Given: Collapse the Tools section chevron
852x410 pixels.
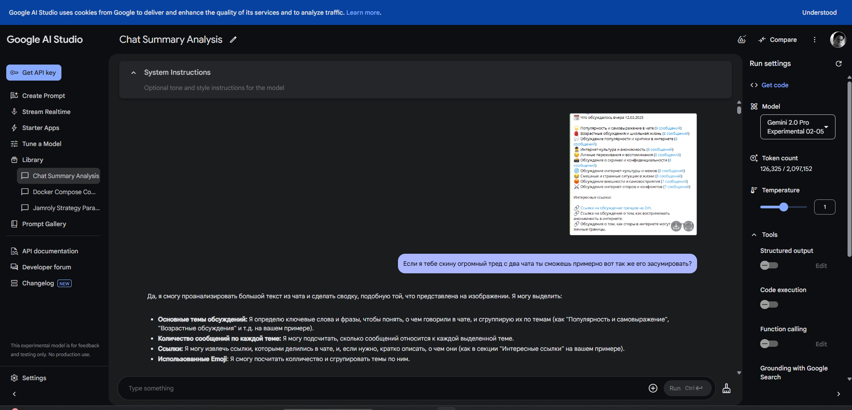Looking at the screenshot, I should coord(754,235).
